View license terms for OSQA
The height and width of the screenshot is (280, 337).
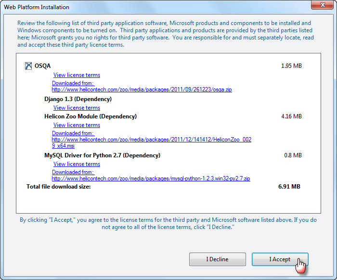click(x=77, y=75)
